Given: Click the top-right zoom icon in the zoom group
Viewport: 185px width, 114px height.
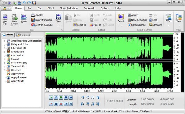Looking at the screenshot, I should pyautogui.click(x=97, y=97).
